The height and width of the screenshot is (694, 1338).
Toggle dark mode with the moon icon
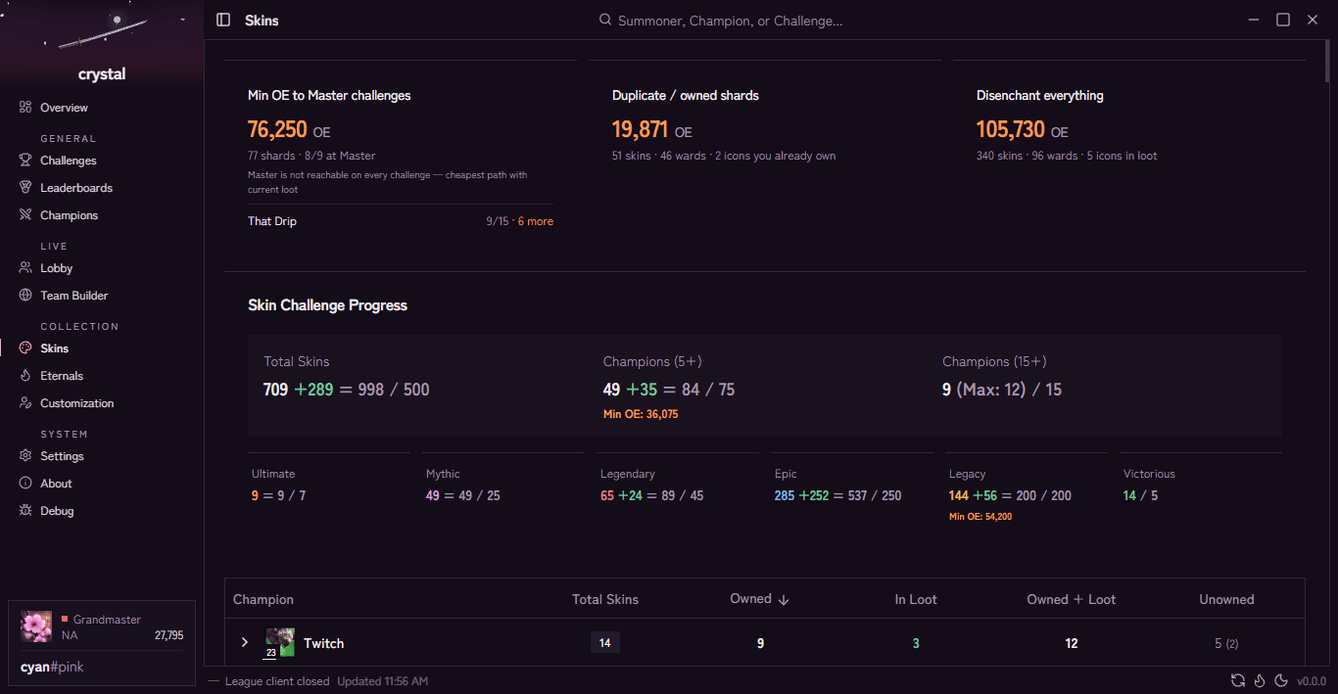coord(1280,681)
